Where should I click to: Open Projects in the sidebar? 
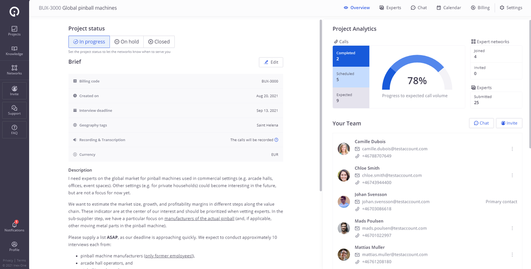(x=14, y=31)
